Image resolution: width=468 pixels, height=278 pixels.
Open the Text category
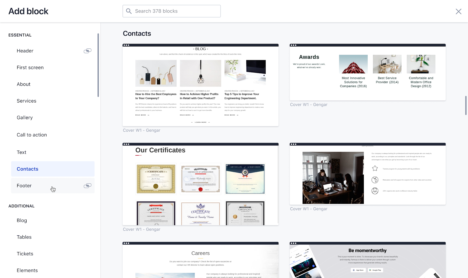(x=53, y=152)
